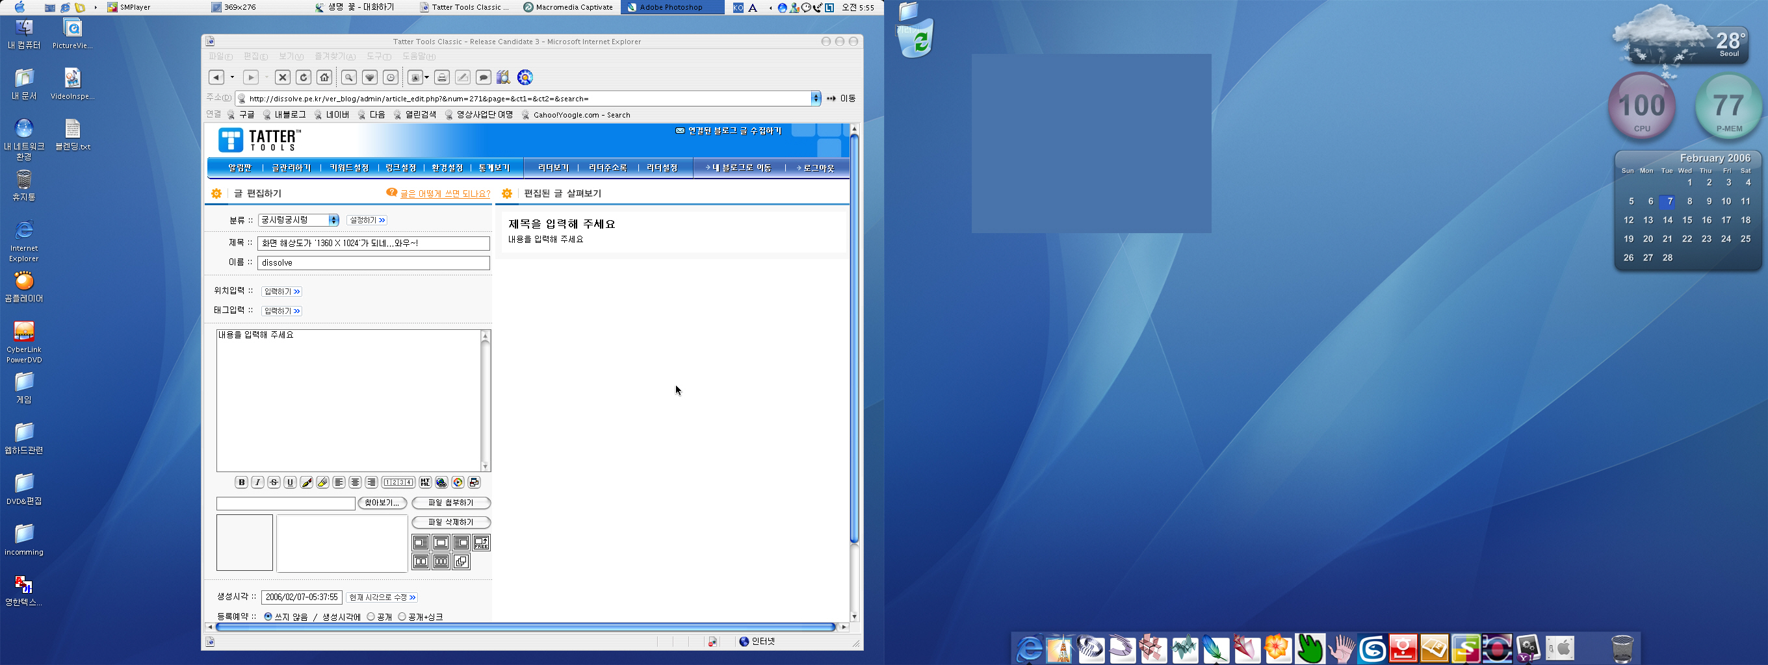Open IE History with the clock icon
Image resolution: width=1768 pixels, height=665 pixels.
pos(391,77)
